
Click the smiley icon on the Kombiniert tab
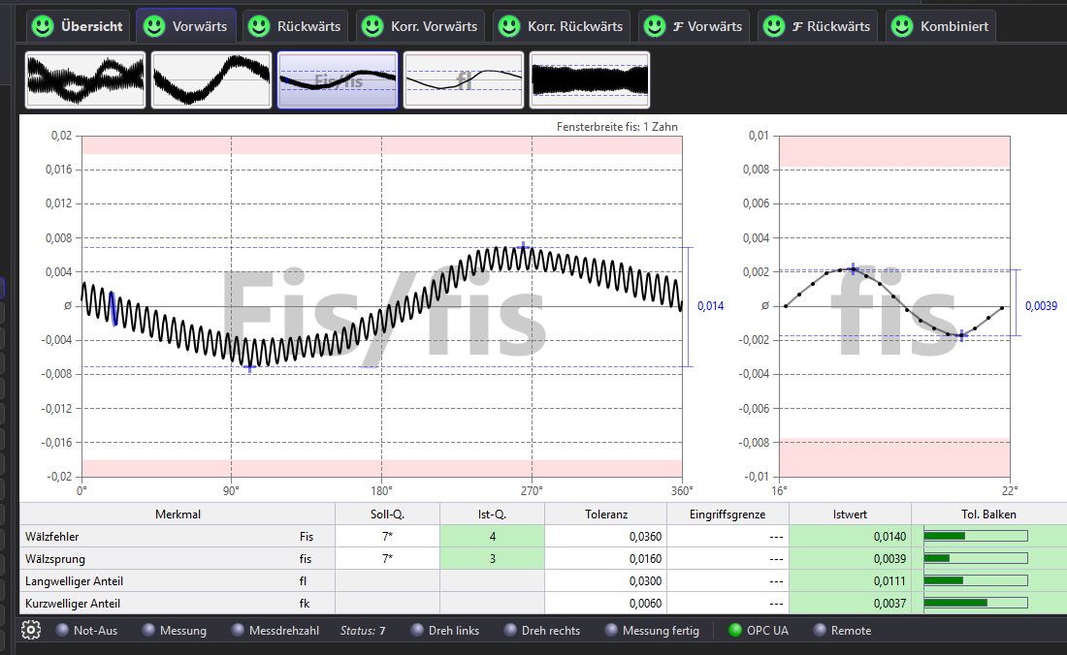tap(900, 26)
